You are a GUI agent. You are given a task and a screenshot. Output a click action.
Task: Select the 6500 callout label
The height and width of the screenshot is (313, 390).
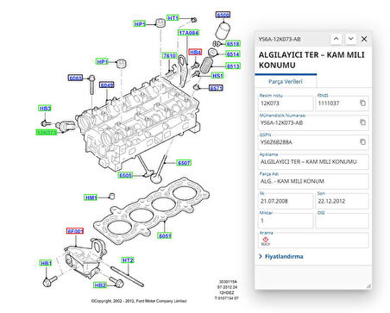(x=223, y=15)
